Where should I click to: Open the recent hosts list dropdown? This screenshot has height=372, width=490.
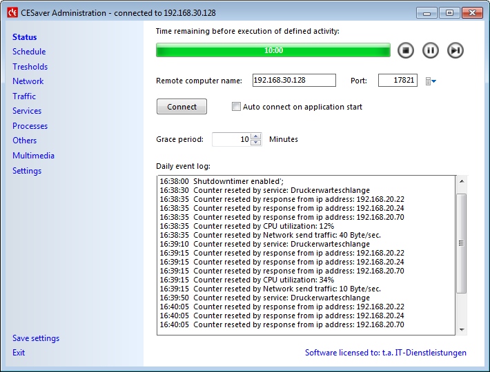(431, 81)
